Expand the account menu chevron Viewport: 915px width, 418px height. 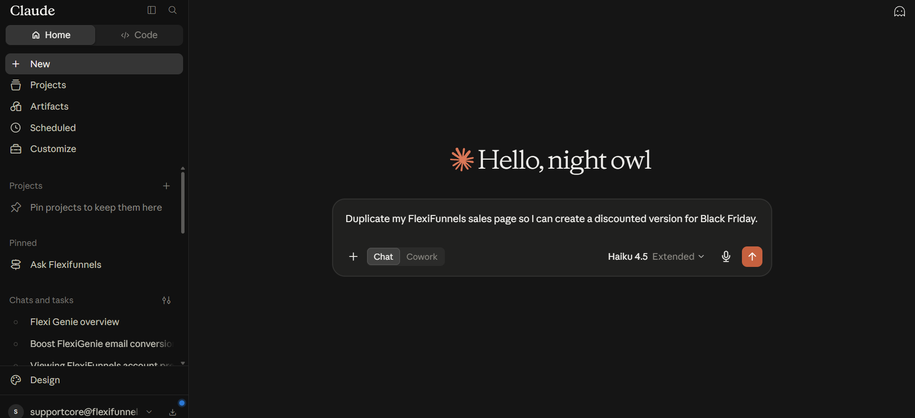tap(149, 412)
